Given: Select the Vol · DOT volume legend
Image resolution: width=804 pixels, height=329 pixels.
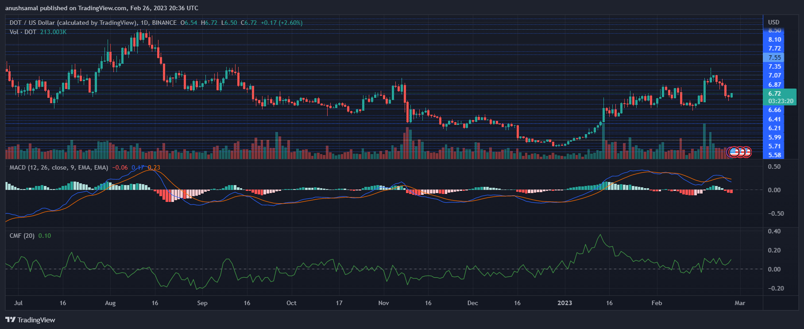Looking at the screenshot, I should 23,32.
